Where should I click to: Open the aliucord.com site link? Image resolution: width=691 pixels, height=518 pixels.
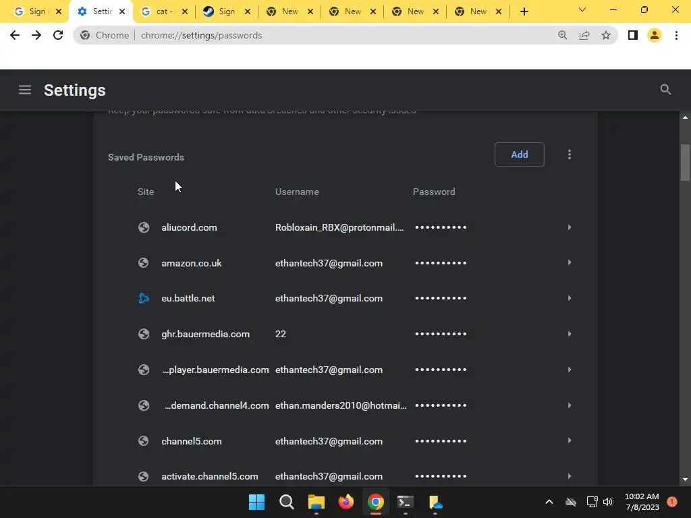189,227
